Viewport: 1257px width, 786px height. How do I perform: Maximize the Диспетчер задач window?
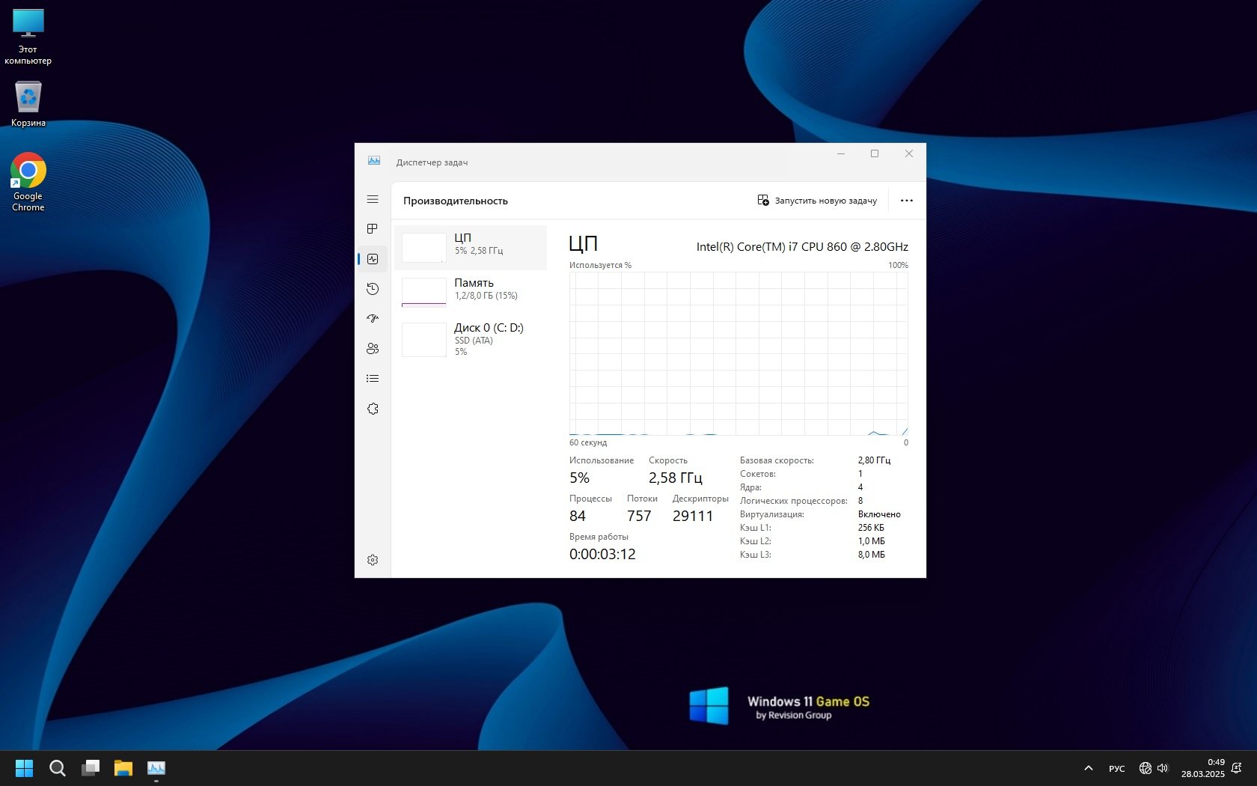(x=875, y=154)
